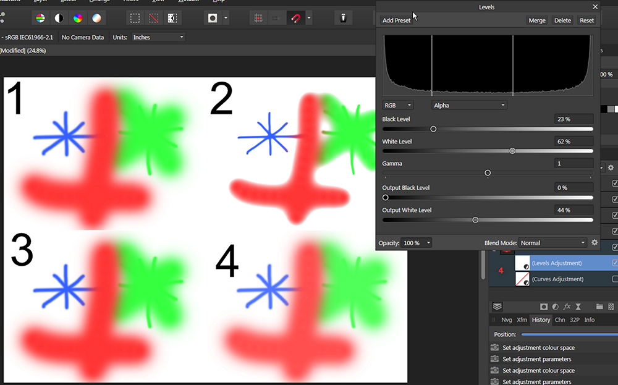Click the Black Level 23 % field
Viewport: 618px width, 385px height.
[574, 119]
